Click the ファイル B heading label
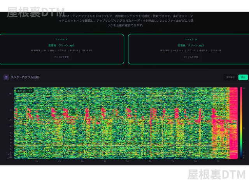This screenshot has height=186, width=249. click(x=191, y=40)
